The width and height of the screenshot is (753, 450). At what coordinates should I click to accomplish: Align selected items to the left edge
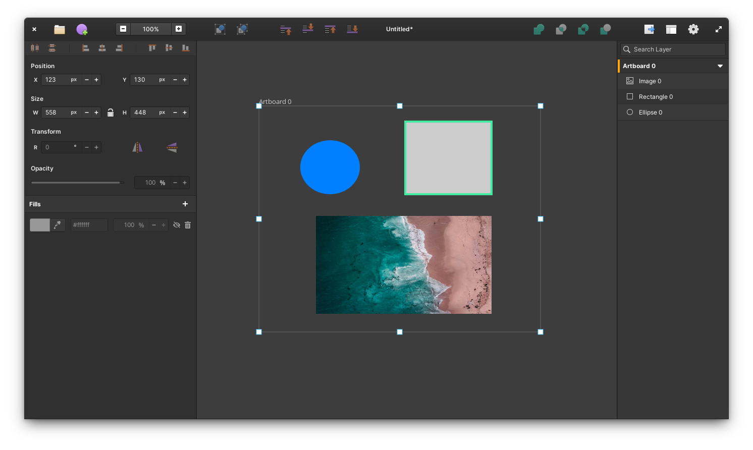click(x=86, y=48)
